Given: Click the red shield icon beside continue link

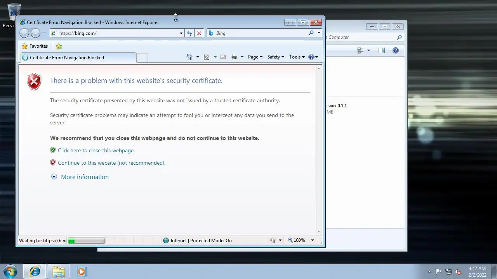Looking at the screenshot, I should pos(53,162).
